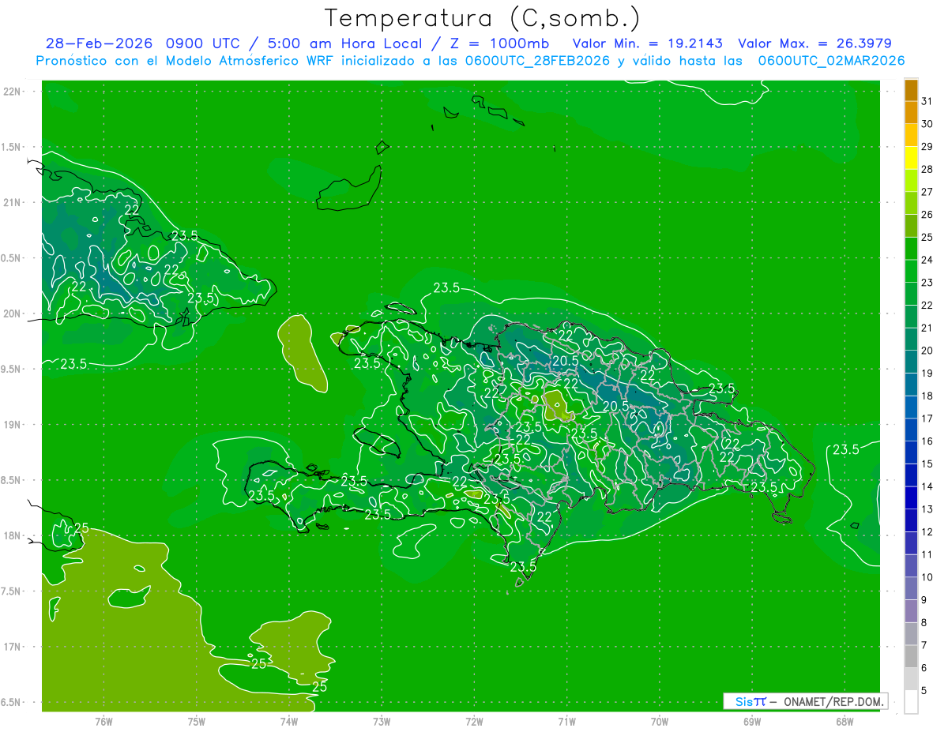
Task: Click the 'Valor Max. = 26.3979' value
Action: [814, 44]
